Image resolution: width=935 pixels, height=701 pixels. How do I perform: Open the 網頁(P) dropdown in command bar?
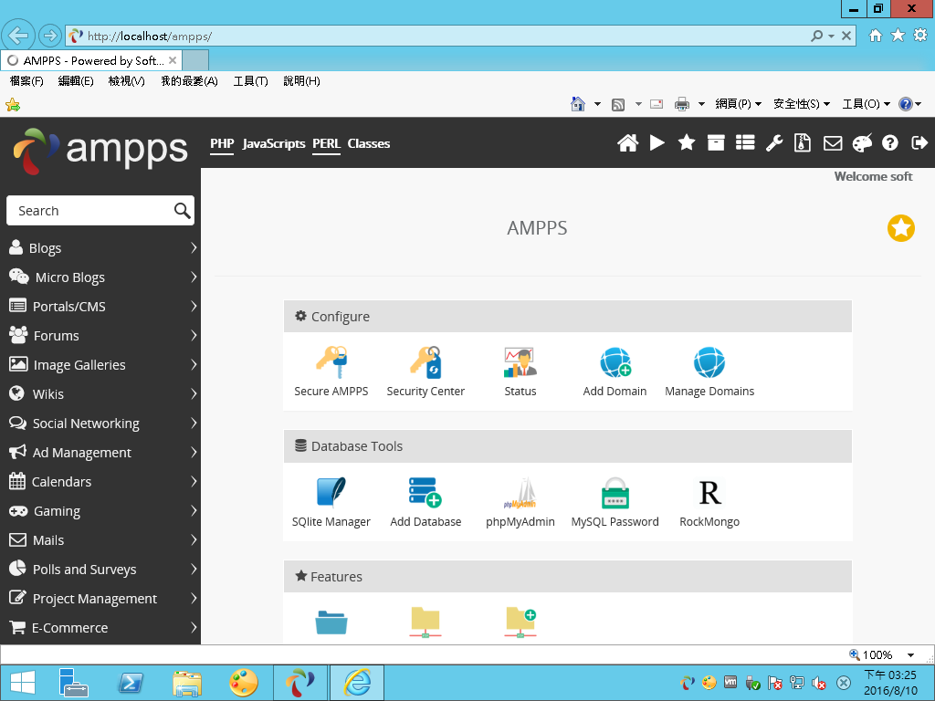tap(738, 104)
